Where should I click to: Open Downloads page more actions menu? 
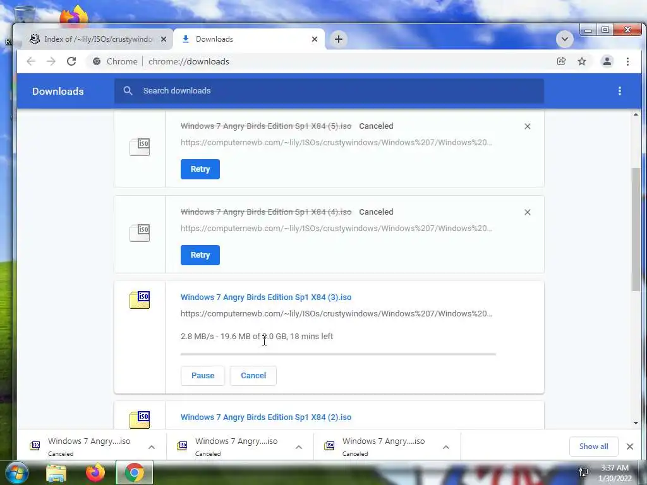(619, 91)
